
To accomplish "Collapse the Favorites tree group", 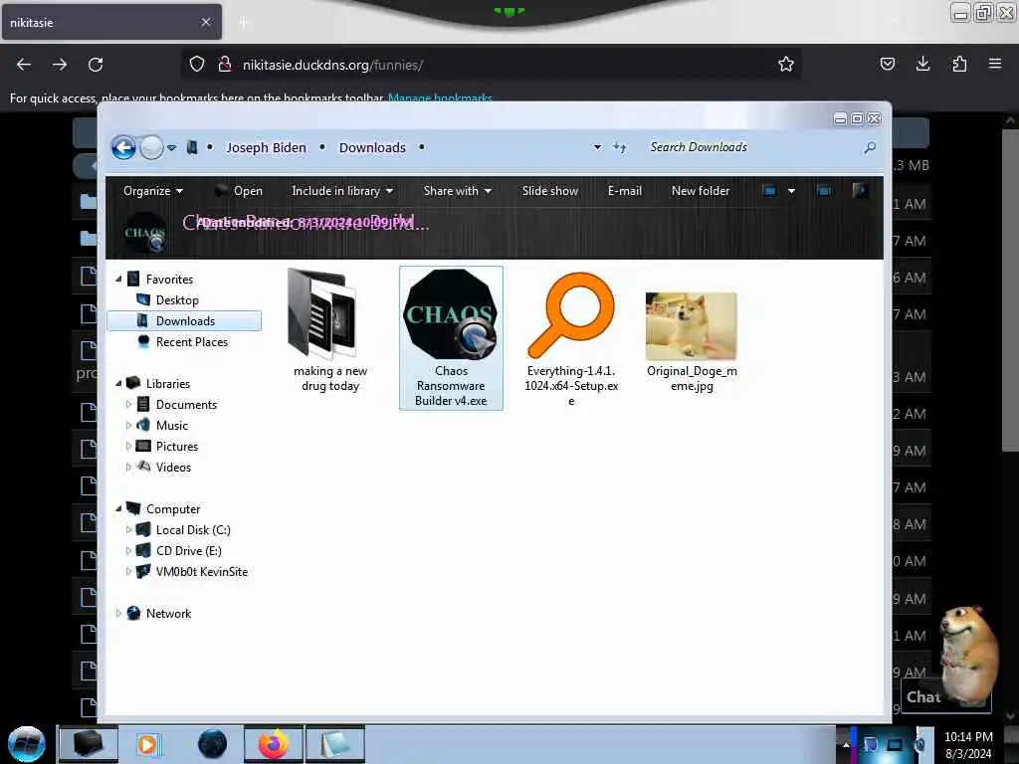I will click(x=119, y=280).
